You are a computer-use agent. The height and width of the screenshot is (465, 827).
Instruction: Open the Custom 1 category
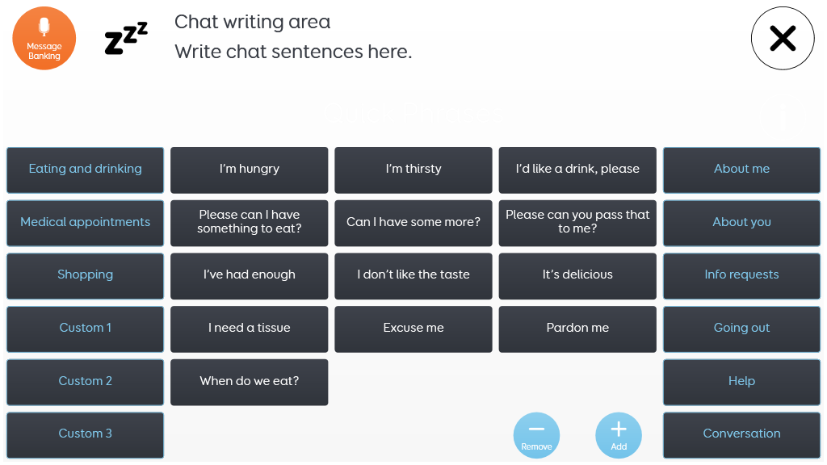click(x=86, y=329)
